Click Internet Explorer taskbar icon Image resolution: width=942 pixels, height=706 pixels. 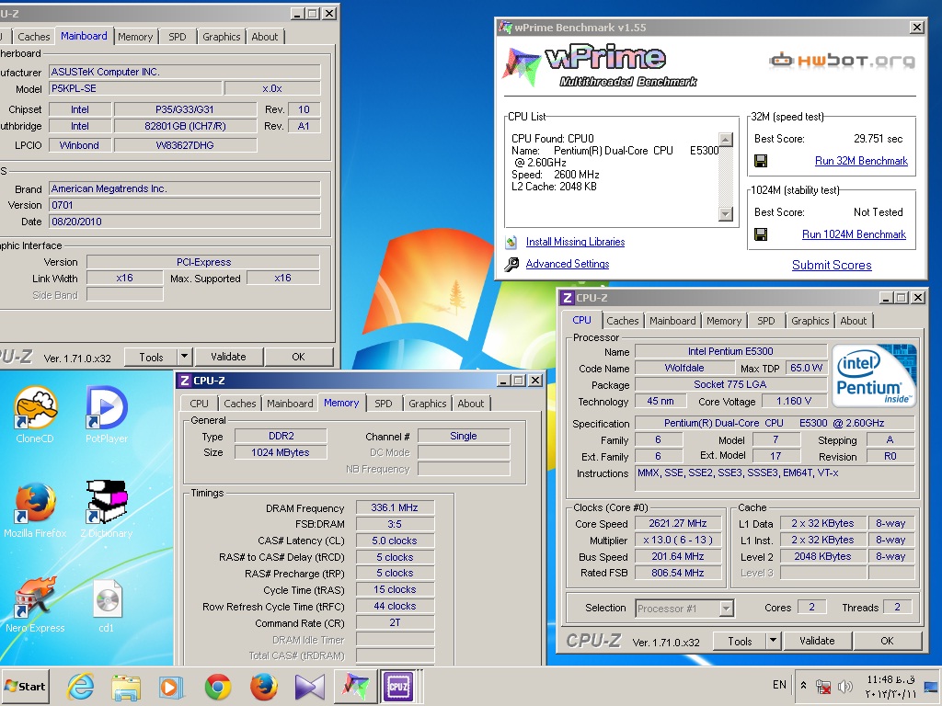[81, 686]
